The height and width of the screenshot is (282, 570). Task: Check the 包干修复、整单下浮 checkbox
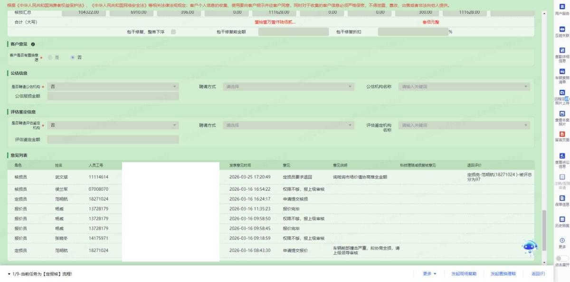point(173,32)
